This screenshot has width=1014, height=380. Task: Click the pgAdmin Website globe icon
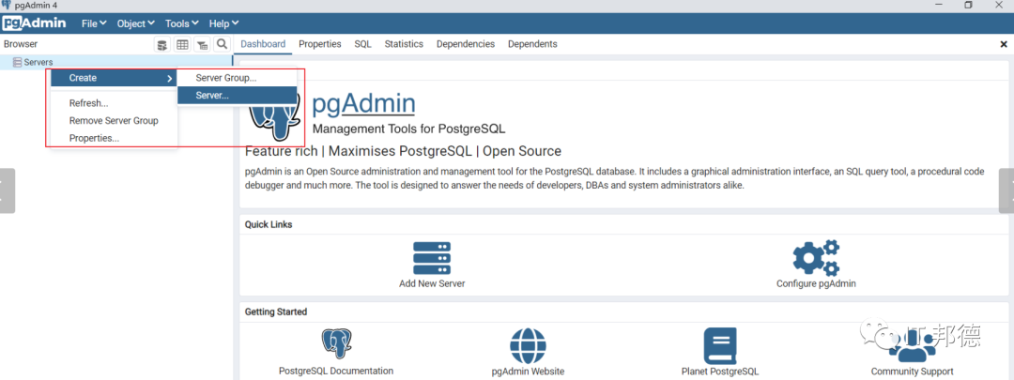click(x=528, y=346)
